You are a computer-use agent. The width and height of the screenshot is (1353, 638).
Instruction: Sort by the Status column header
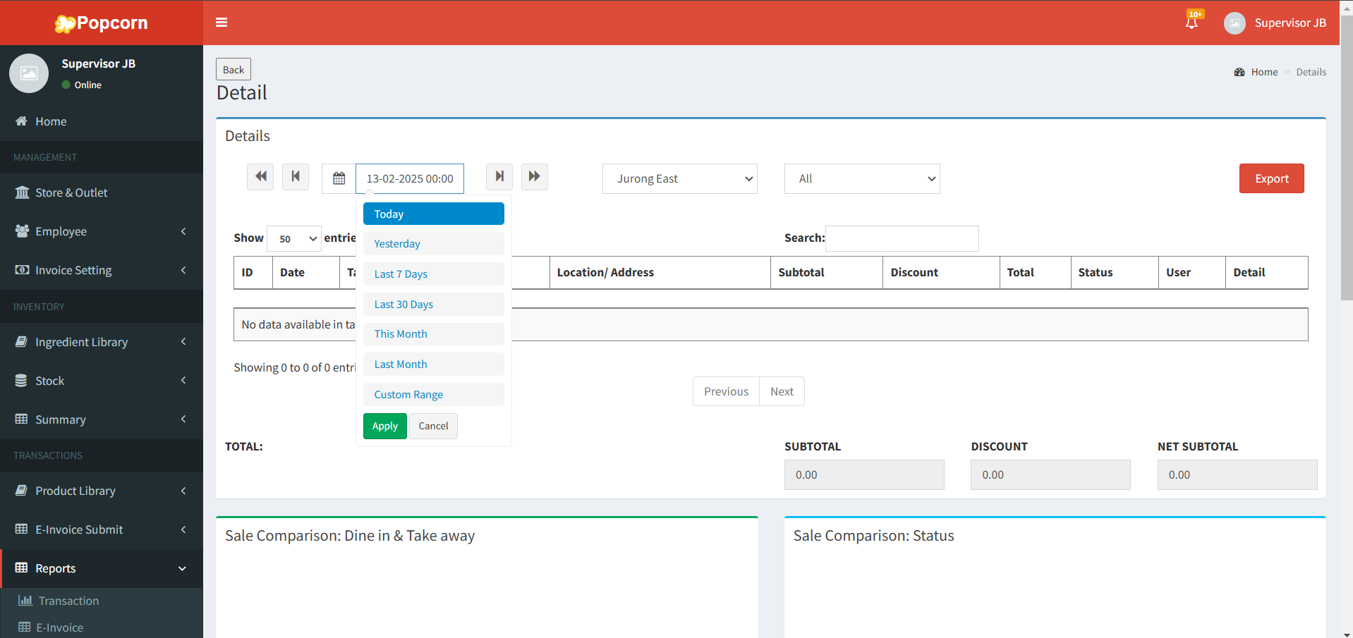(x=1115, y=272)
